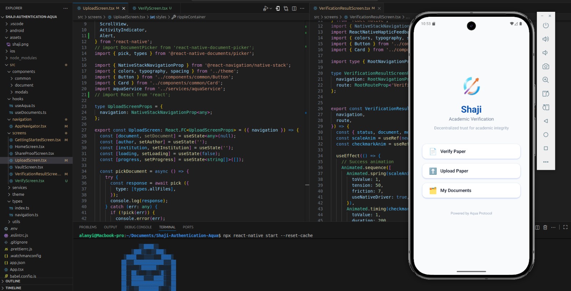Image resolution: width=571 pixels, height=291 pixels.
Task: Tap the My Documents button in app
Action: tap(471, 190)
